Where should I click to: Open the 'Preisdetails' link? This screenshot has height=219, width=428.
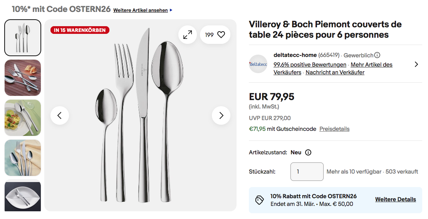click(334, 129)
